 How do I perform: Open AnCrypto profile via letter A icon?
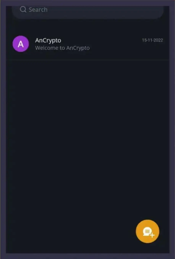[21, 44]
